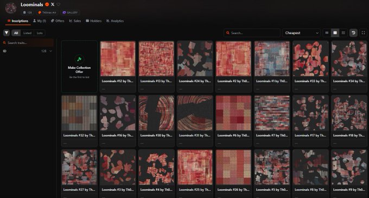Click the refresh history icon
Screen dimensions: 369x198
353,33
